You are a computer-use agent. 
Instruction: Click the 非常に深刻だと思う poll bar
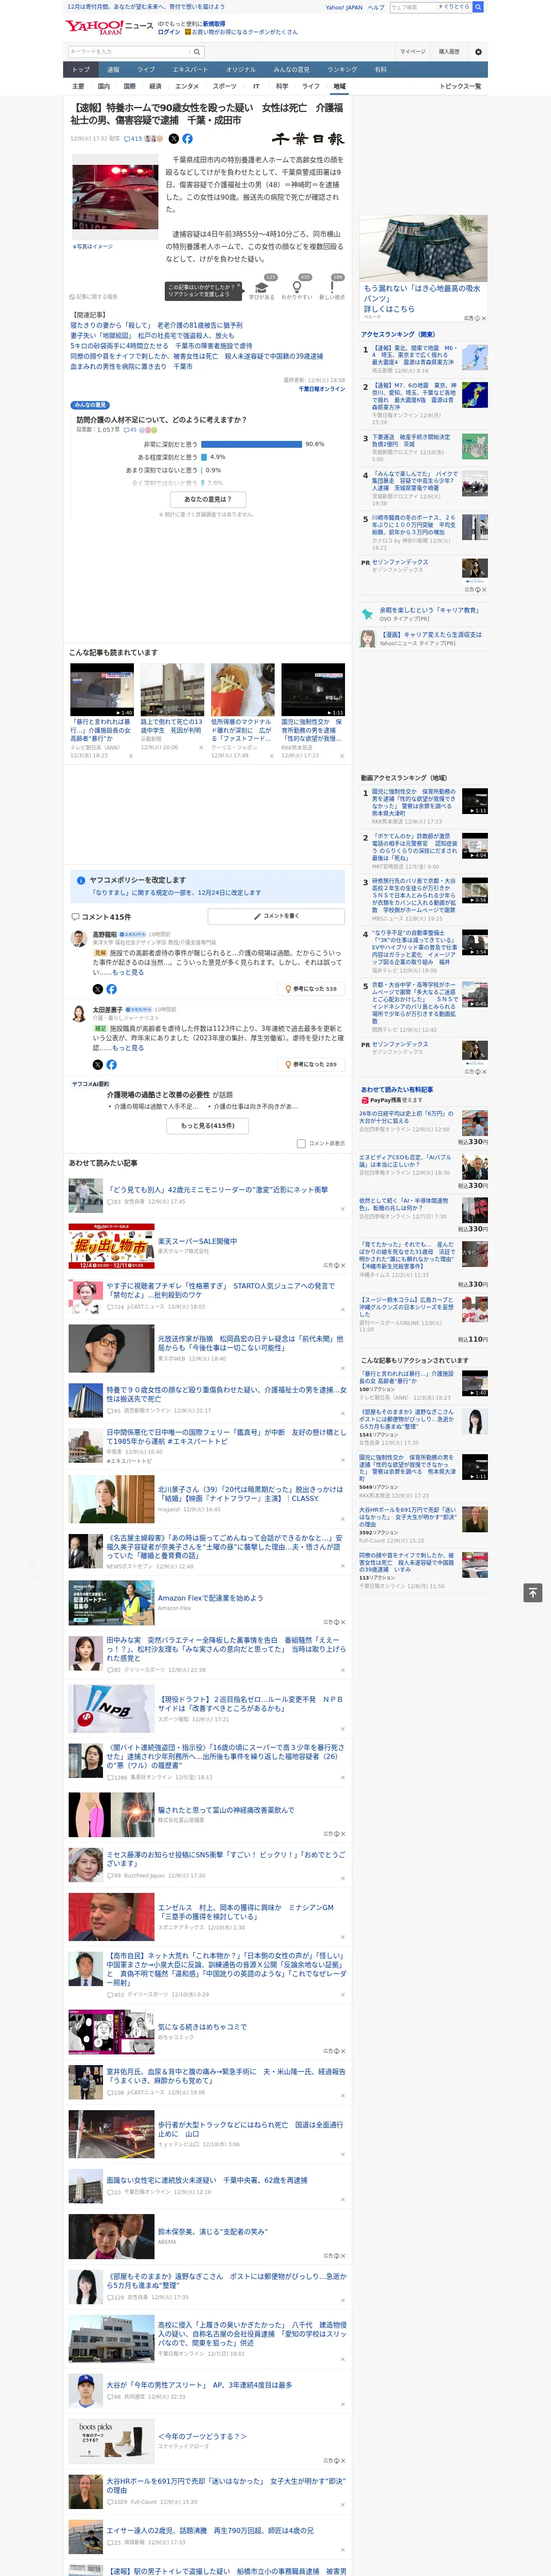click(x=251, y=444)
